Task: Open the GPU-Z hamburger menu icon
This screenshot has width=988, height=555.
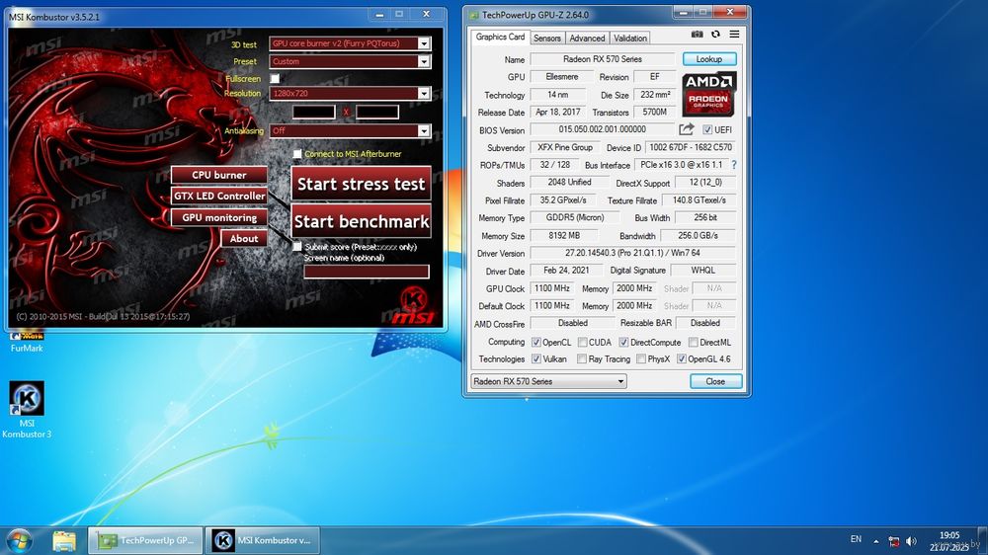Action: coord(735,34)
